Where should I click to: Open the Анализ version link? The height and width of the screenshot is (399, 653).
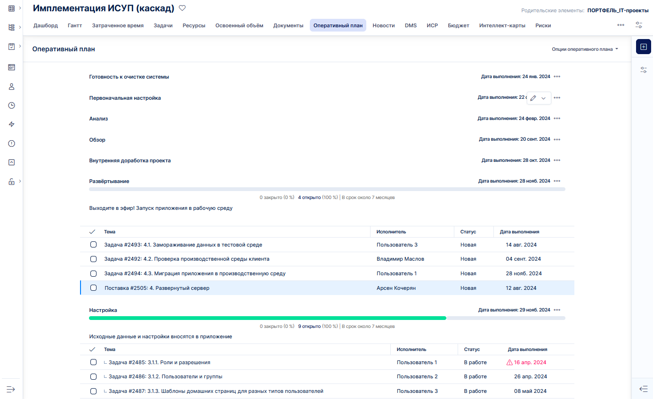click(98, 119)
